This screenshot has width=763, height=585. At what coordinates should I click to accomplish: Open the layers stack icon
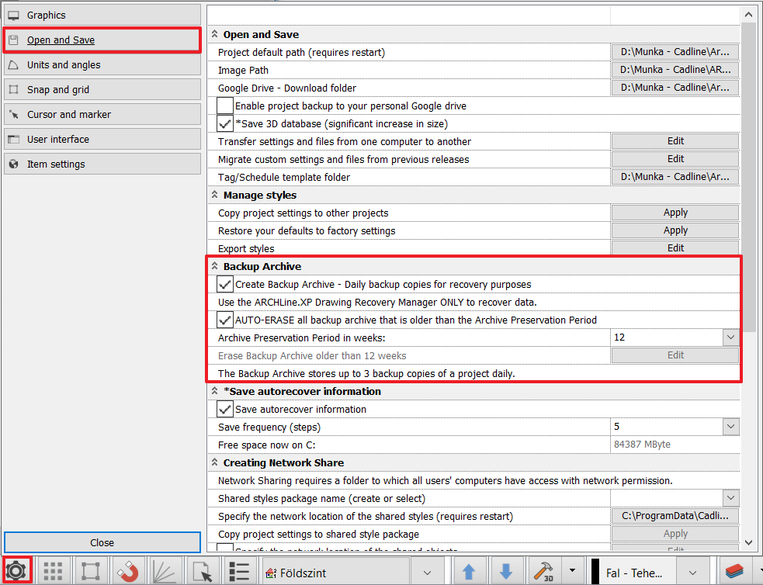click(735, 571)
